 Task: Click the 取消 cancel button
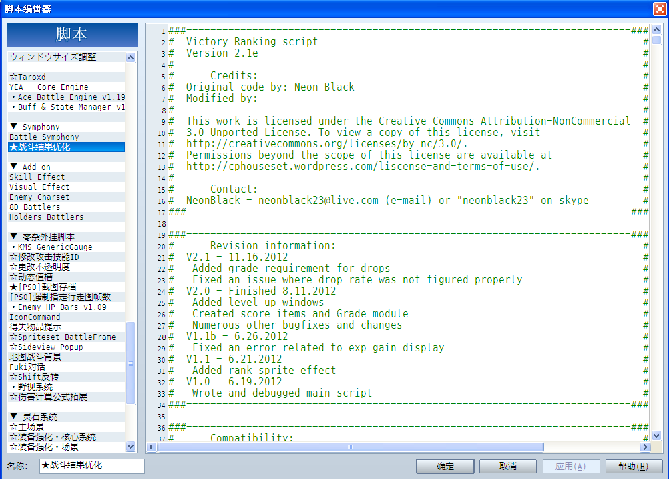coord(507,467)
